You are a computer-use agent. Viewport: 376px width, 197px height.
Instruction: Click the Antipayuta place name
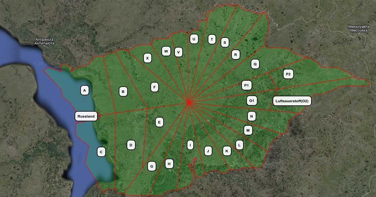pos(44,41)
